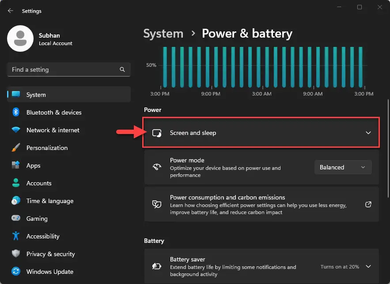Click the Time & language globe icon

pos(16,200)
